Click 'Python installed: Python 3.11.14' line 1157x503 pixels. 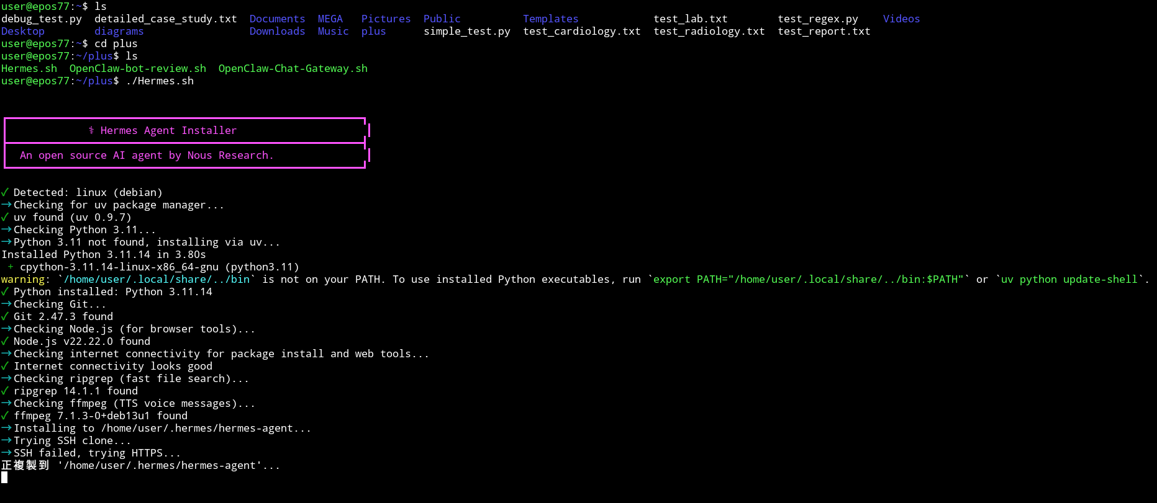107,292
